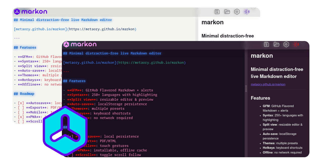Open settings via the hexagon icon, dark window
Screen dimensions: 322x161
click(286, 45)
